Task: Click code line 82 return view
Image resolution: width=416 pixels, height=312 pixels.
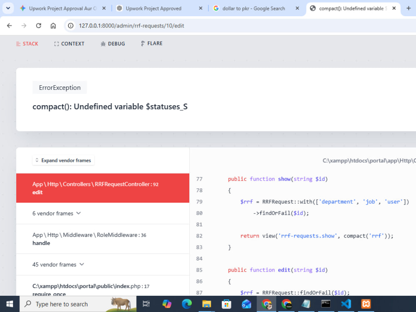Action: pos(317,236)
